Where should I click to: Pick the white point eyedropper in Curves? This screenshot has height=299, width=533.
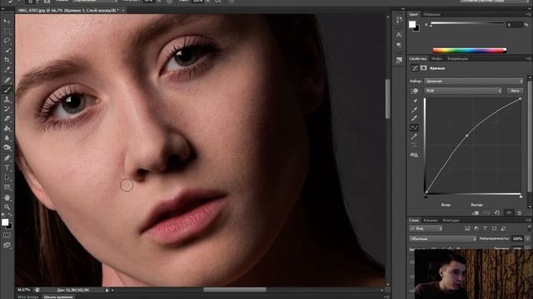tap(415, 118)
